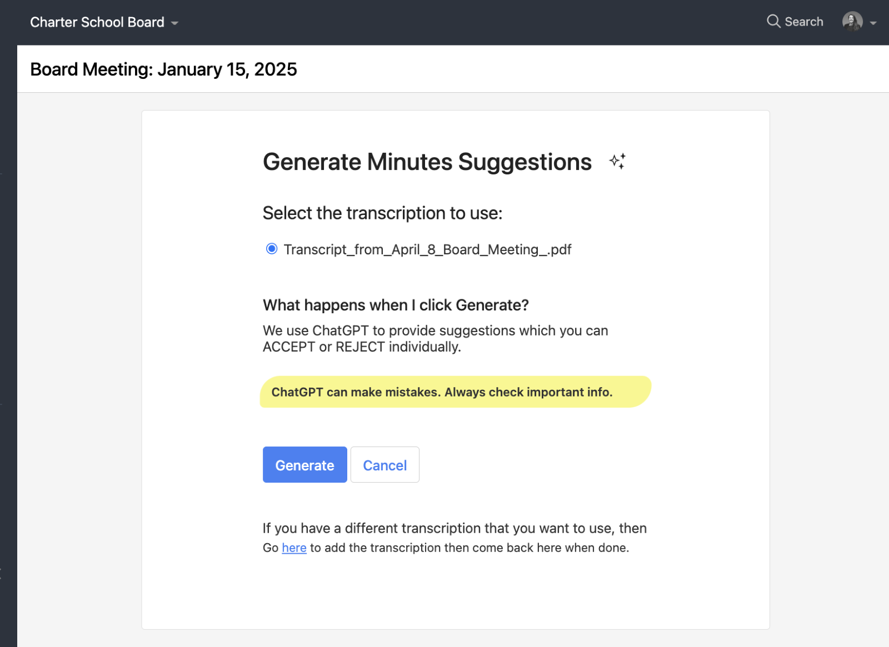
Task: Click "Select the transcription to use" label
Action: coord(382,213)
